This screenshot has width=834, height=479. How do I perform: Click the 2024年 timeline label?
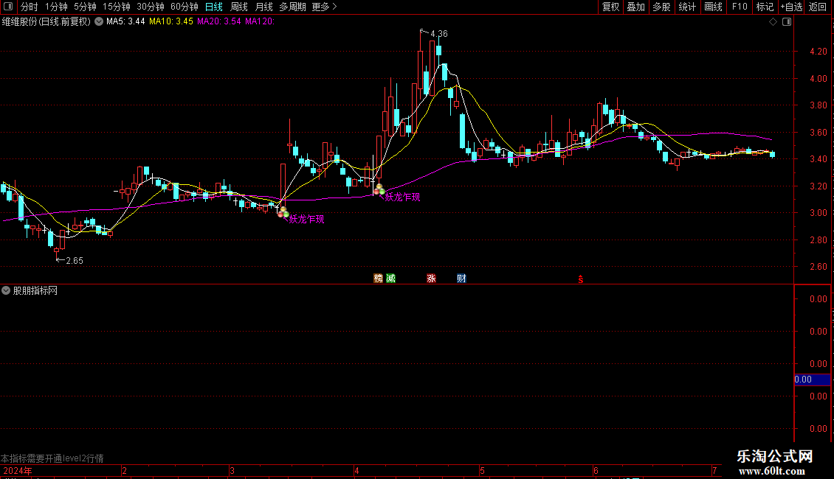[x=18, y=470]
